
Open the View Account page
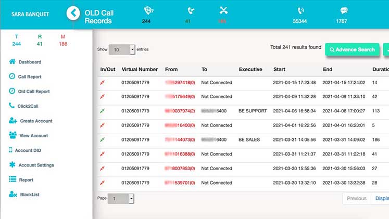33,136
